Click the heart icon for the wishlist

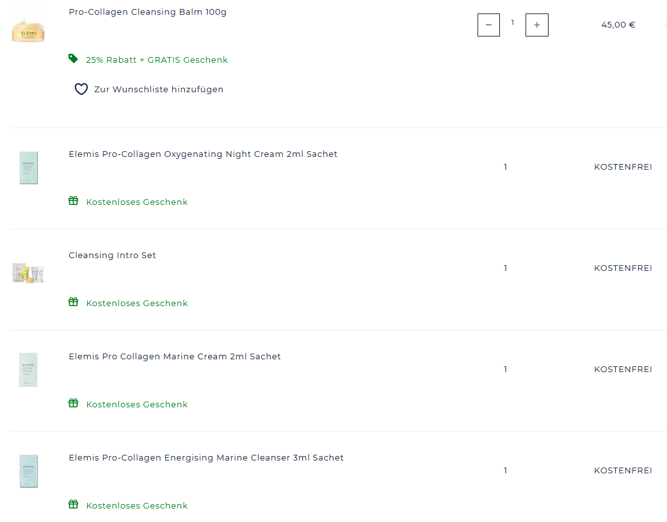pos(81,89)
